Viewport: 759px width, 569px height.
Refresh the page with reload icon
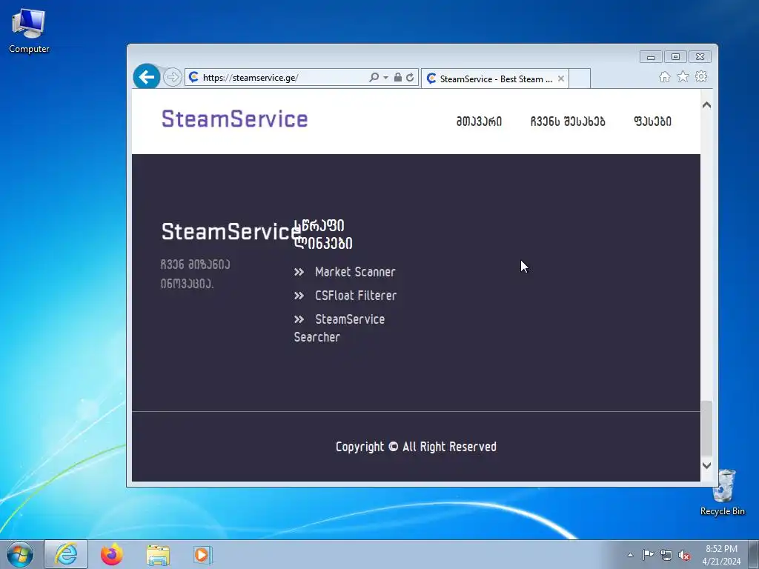410,77
